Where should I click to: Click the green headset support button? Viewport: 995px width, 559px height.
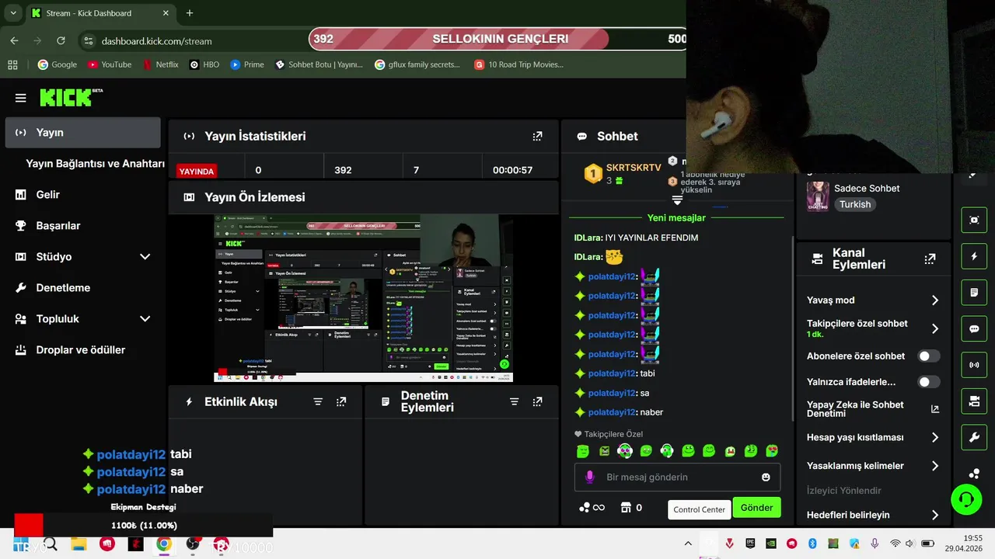(966, 498)
